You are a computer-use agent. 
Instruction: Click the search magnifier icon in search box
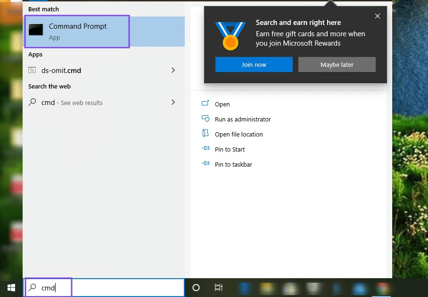32,287
